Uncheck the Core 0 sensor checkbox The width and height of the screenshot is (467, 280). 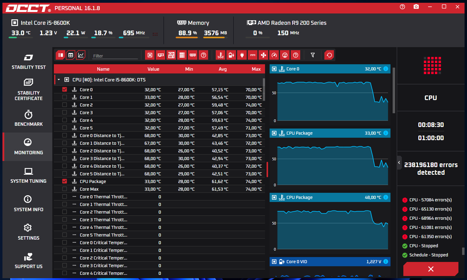coord(65,90)
